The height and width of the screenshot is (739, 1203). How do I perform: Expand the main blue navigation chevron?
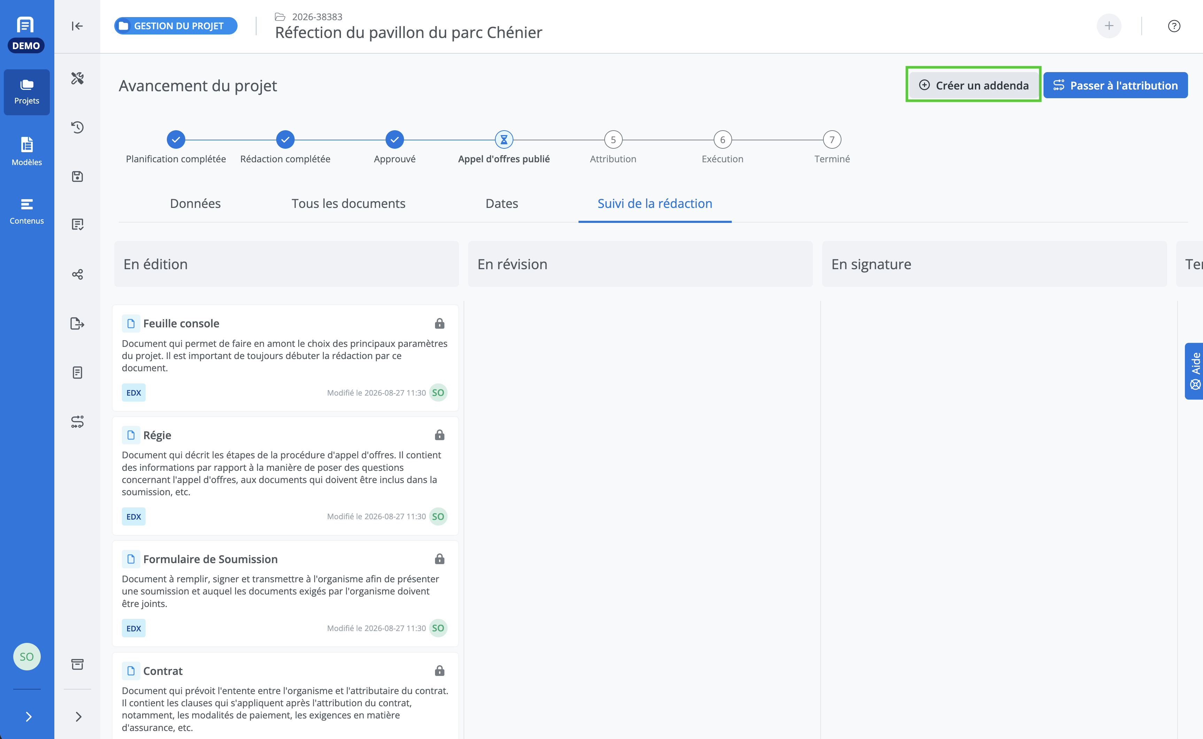point(28,716)
